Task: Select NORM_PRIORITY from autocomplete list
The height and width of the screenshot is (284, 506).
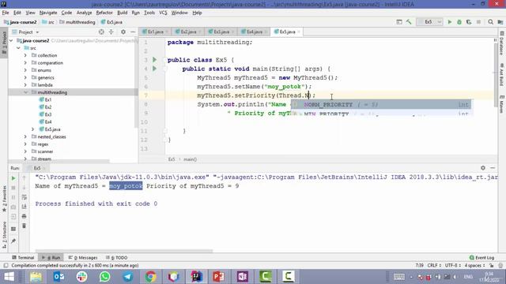Action: pyautogui.click(x=381, y=104)
